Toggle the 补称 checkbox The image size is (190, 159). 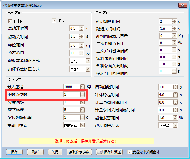coord(10,21)
